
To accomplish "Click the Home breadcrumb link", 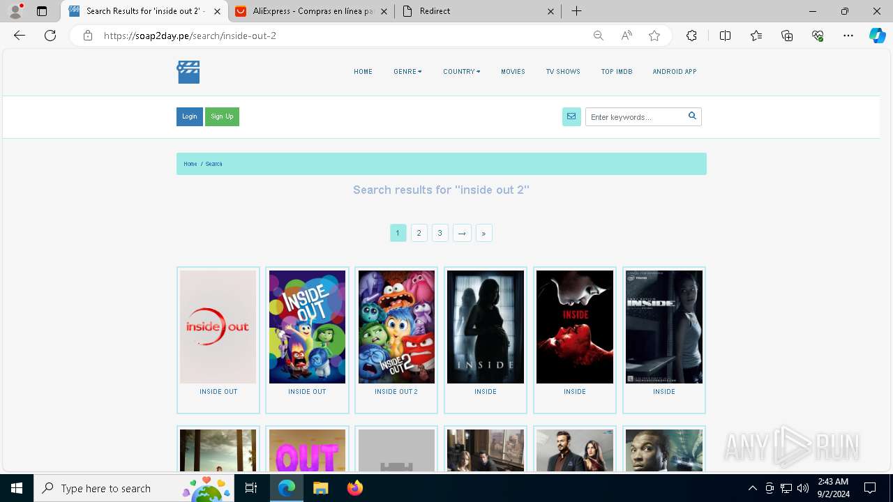I will [190, 164].
